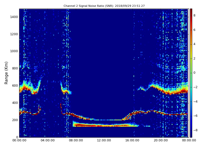This screenshot has height=152, width=202.
Task: Click the 20:00:00 time axis label
Action: click(161, 140)
